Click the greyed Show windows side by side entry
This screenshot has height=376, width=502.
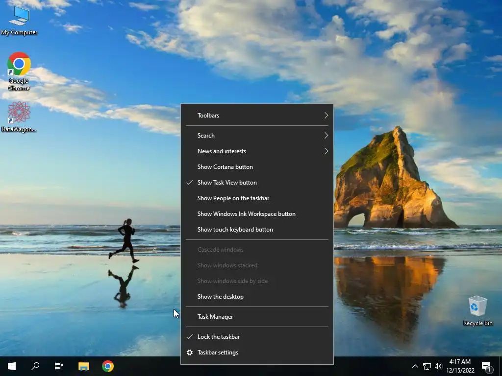coord(257,281)
